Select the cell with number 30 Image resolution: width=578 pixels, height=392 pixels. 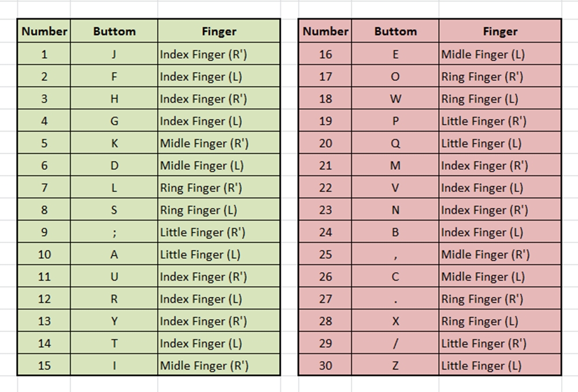tap(325, 365)
